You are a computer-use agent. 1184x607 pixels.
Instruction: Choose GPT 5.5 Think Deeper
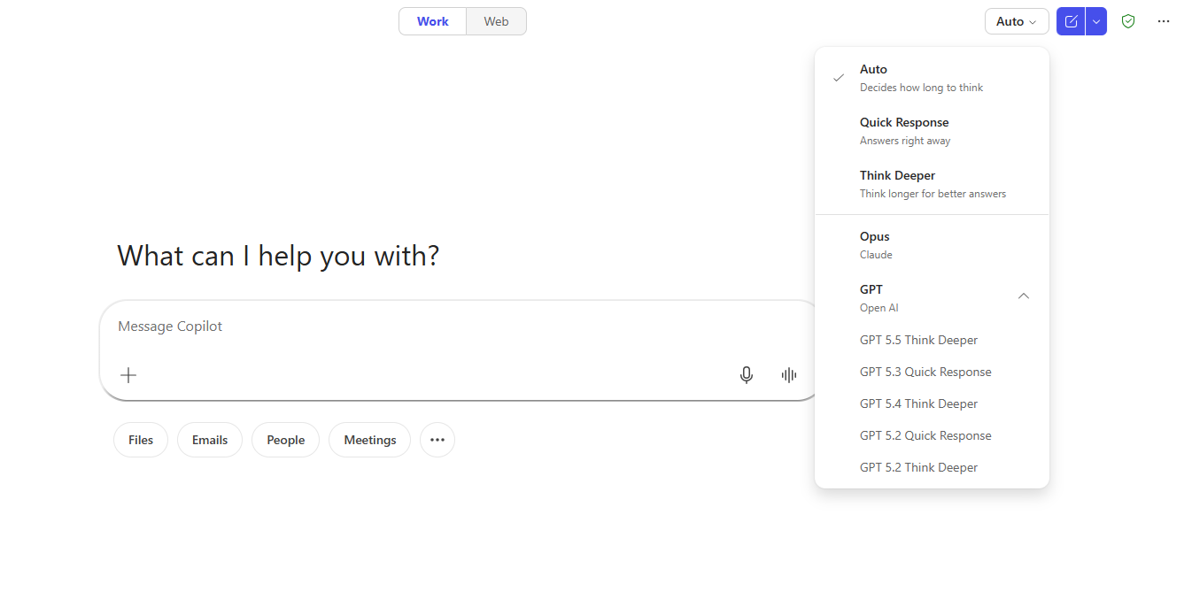point(932,340)
